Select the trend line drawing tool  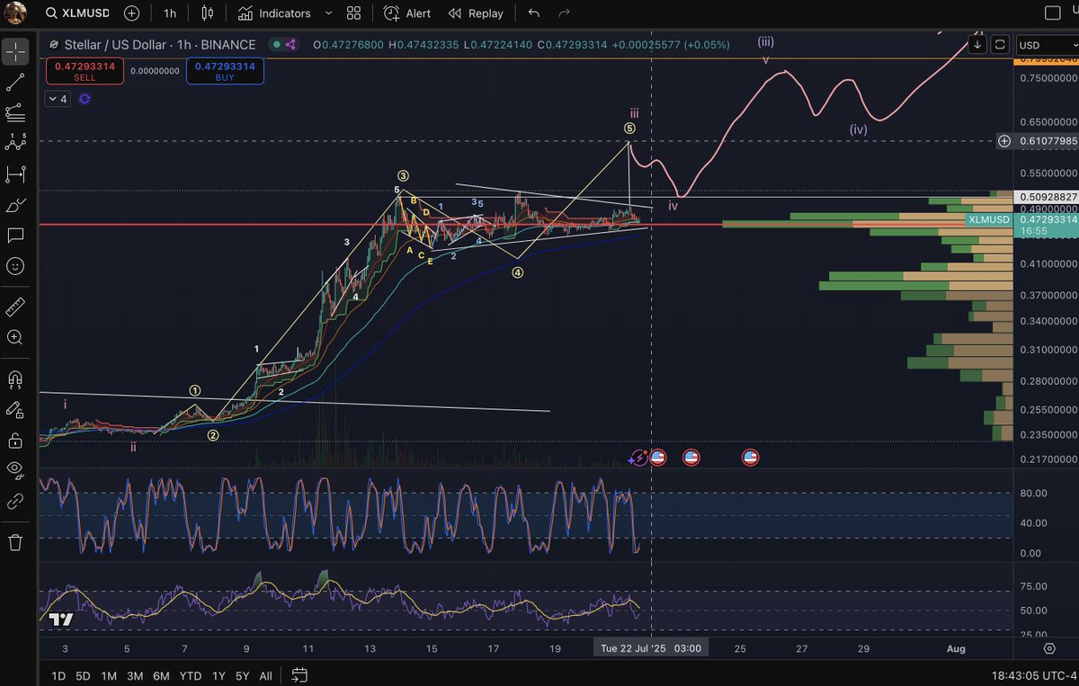[x=15, y=82]
